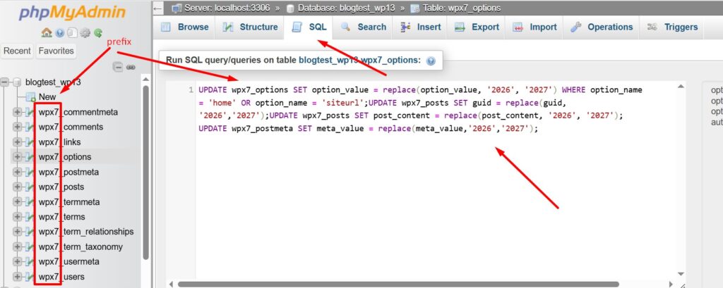This screenshot has width=723, height=288.
Task: Expand the wpx7_commentmeta table node
Action: click(x=18, y=112)
